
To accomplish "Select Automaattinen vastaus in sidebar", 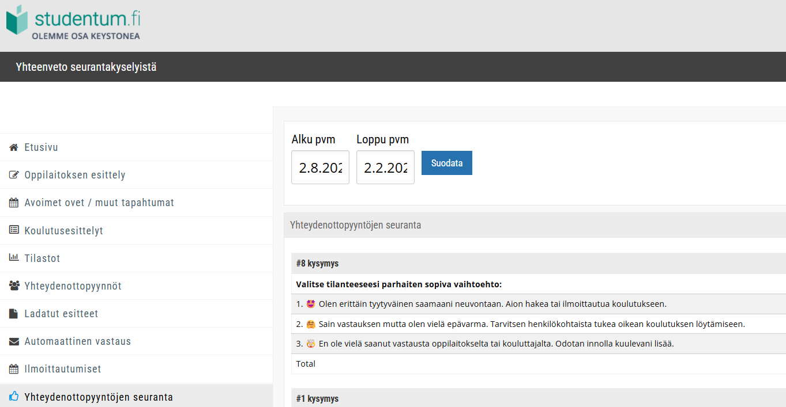I will coord(77,341).
